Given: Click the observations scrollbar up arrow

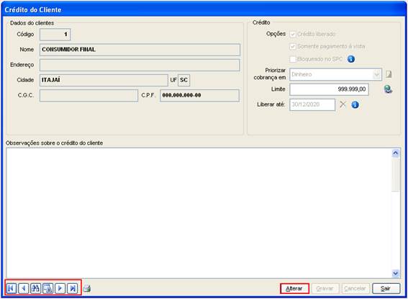Looking at the screenshot, I should [x=396, y=153].
